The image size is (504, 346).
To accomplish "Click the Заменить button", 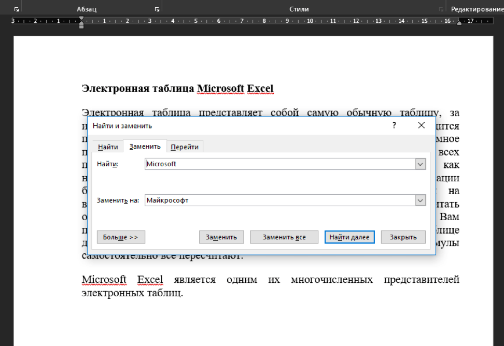I will point(221,237).
